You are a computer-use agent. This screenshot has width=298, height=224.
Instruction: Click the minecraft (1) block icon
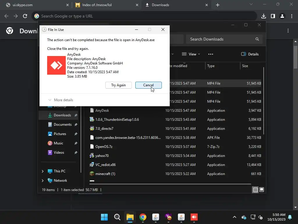[92, 174]
